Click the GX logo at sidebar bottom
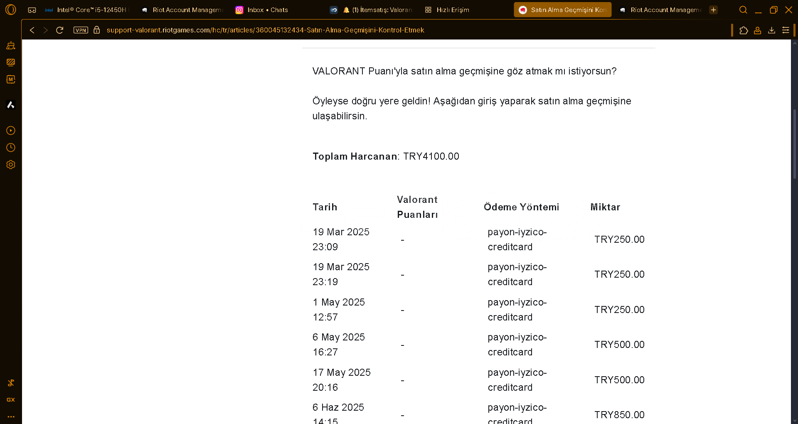 [11, 400]
